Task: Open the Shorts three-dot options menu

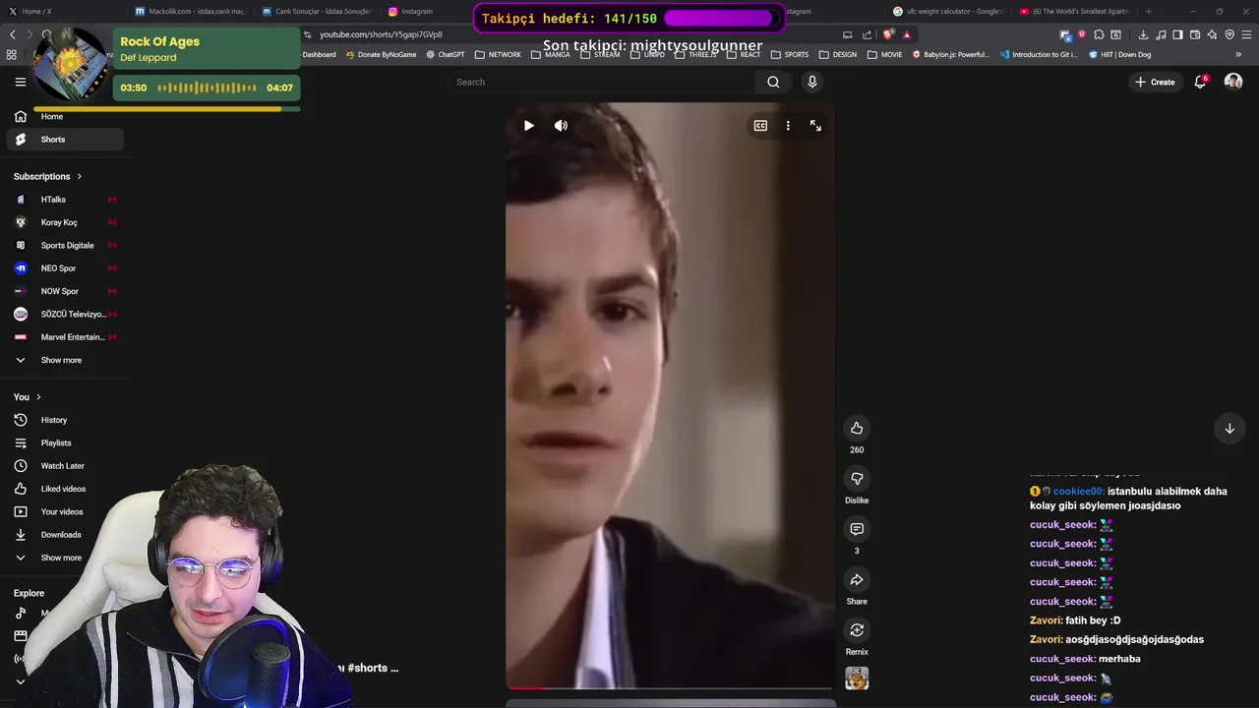Action: [788, 126]
